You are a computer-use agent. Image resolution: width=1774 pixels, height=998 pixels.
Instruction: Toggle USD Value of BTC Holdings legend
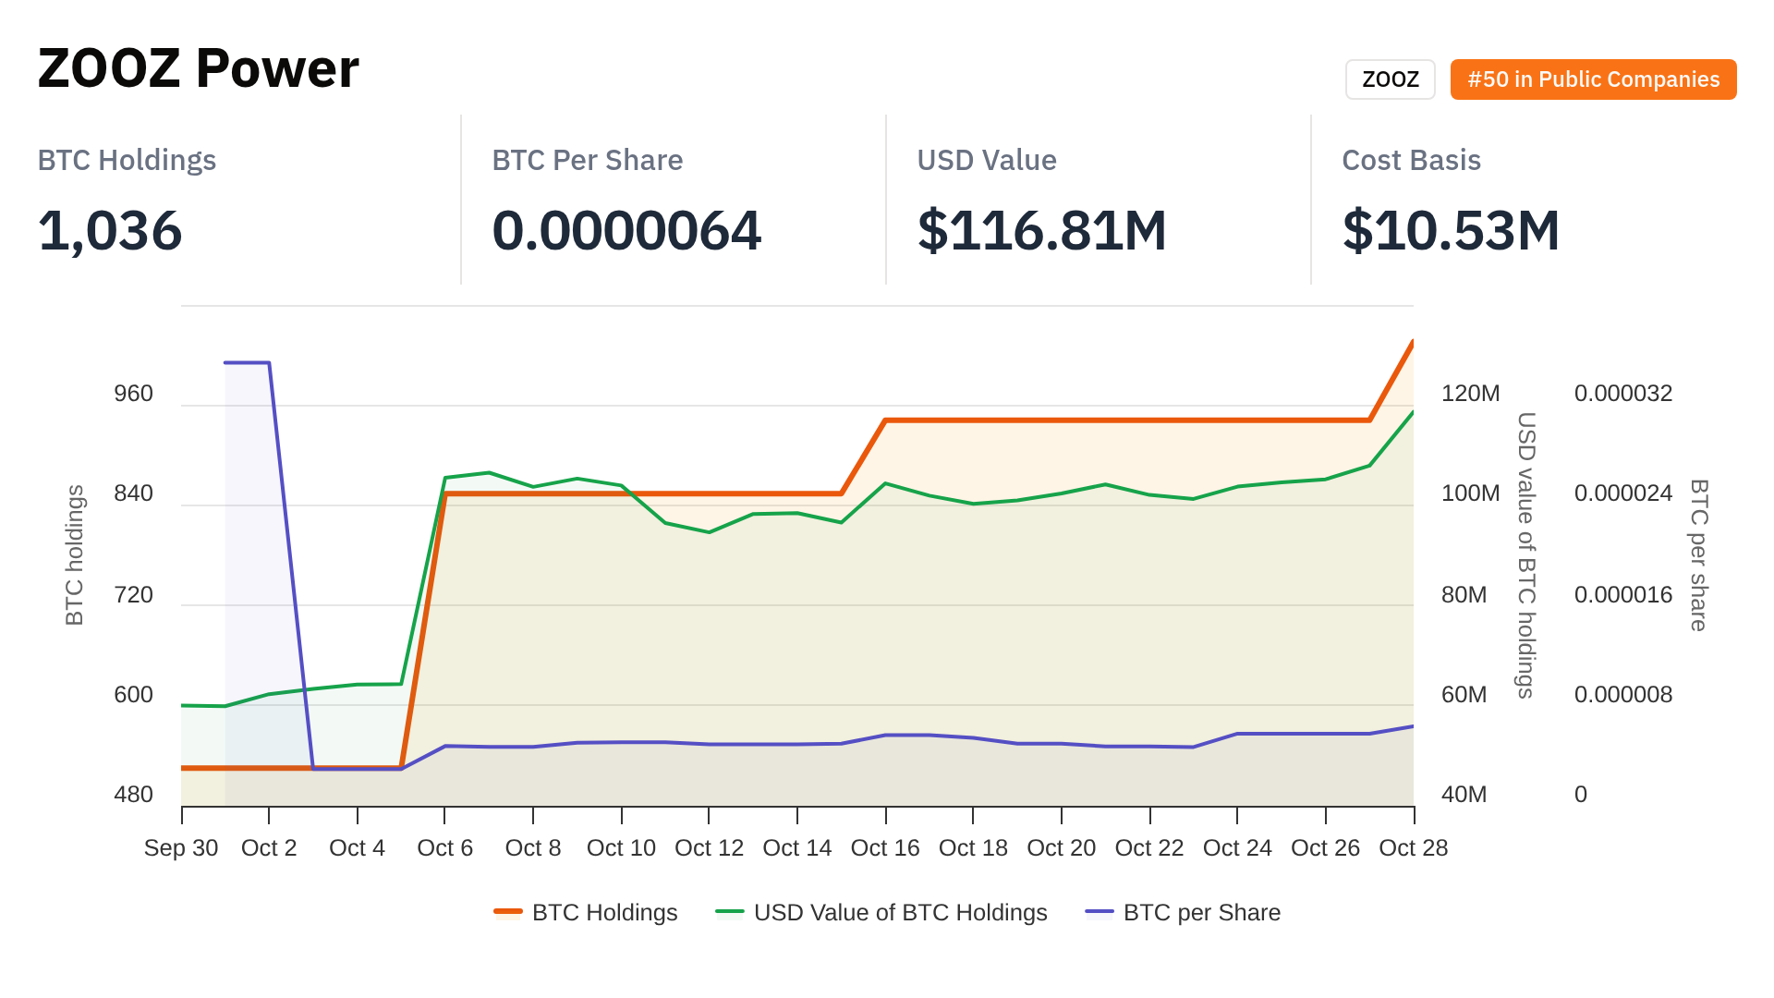(x=900, y=912)
